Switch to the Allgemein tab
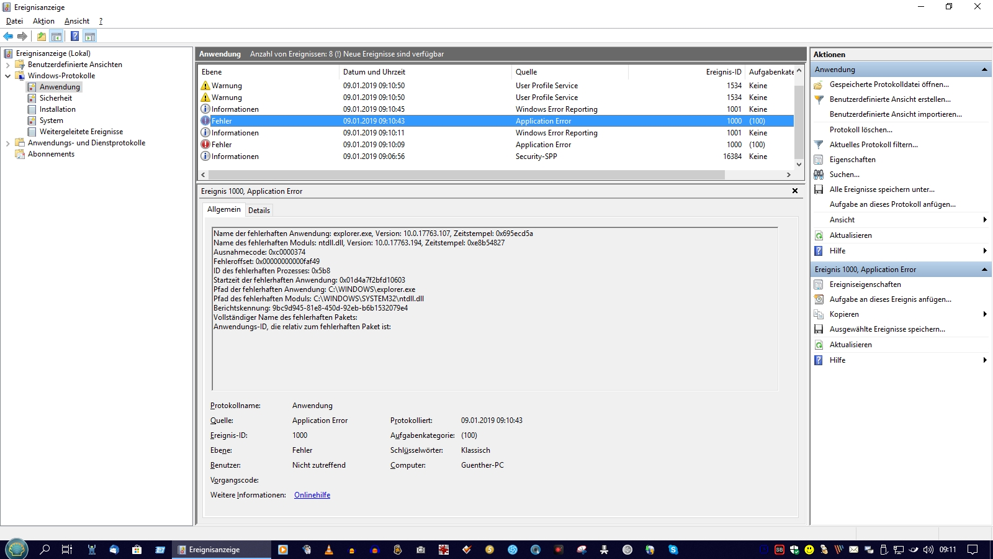This screenshot has height=559, width=993. (x=224, y=209)
